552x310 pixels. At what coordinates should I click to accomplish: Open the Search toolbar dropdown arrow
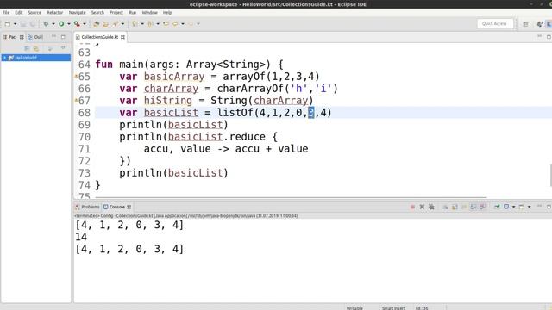[x=122, y=24]
